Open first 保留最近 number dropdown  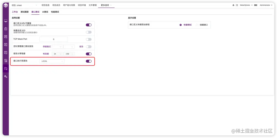tap(57, 47)
